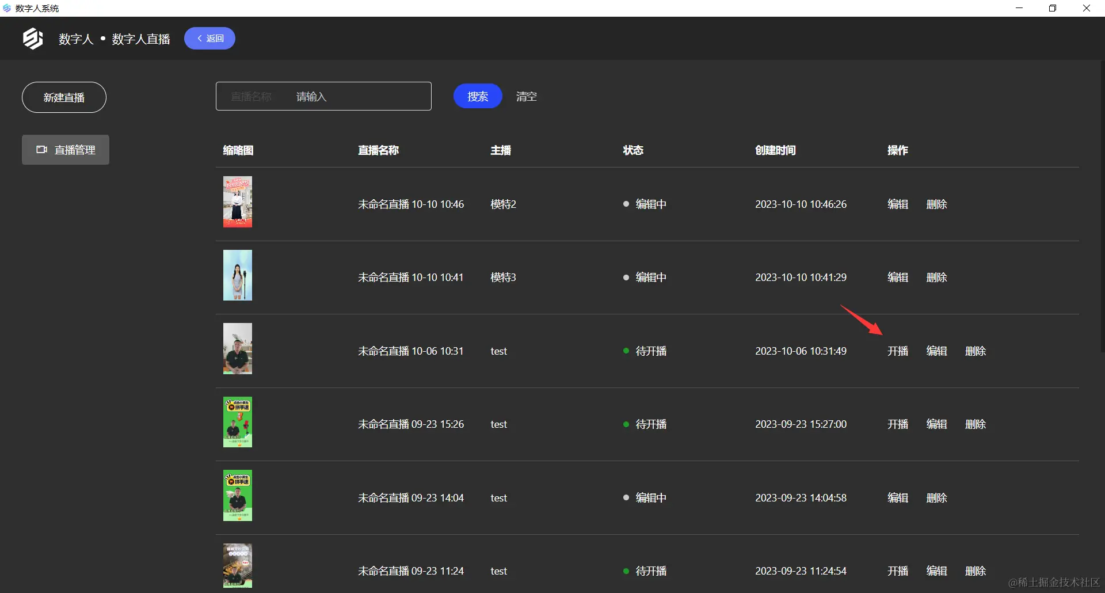Click the blue 搜索 button
1105x593 pixels.
pyautogui.click(x=478, y=96)
